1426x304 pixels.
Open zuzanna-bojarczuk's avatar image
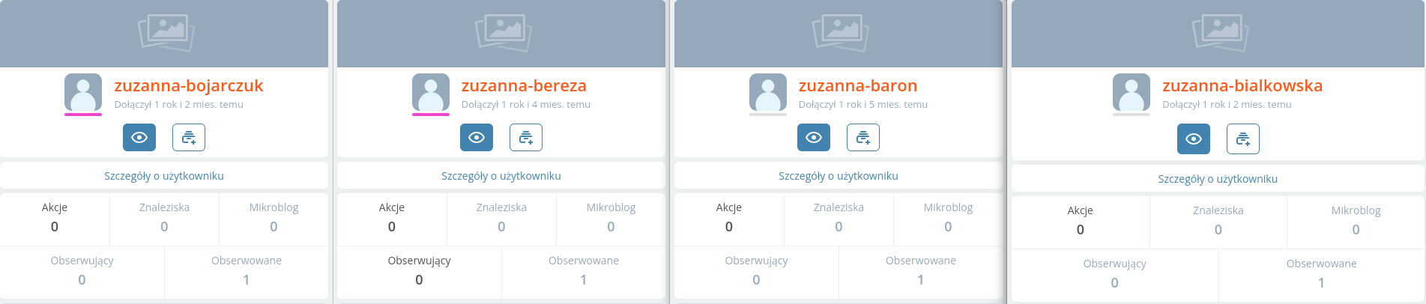coord(83,92)
